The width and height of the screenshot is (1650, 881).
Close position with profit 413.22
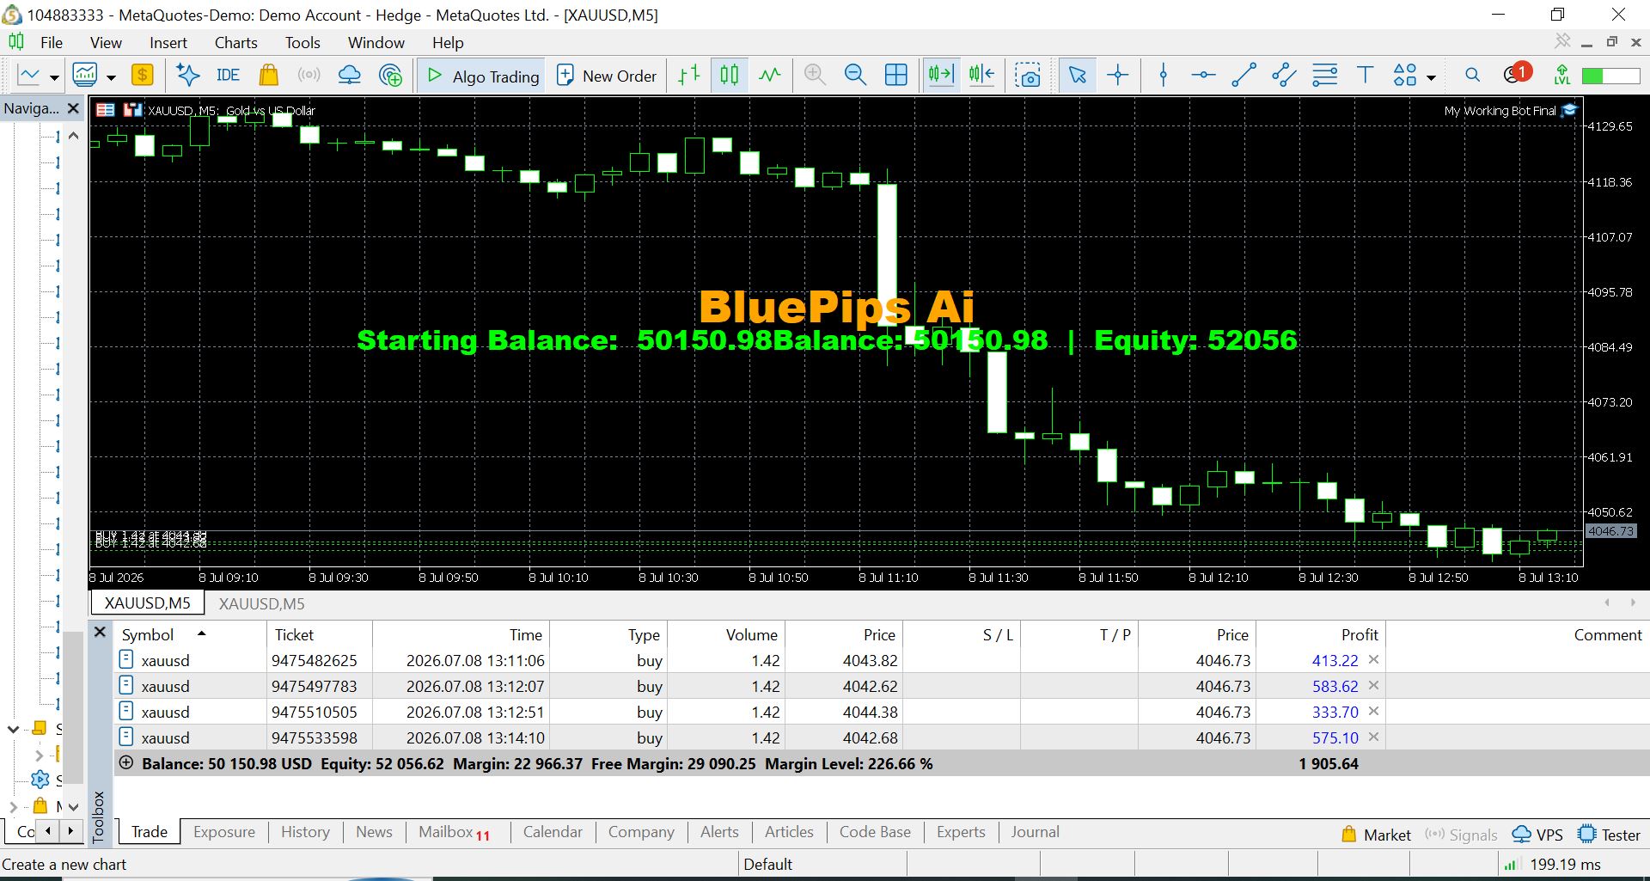[x=1373, y=660]
